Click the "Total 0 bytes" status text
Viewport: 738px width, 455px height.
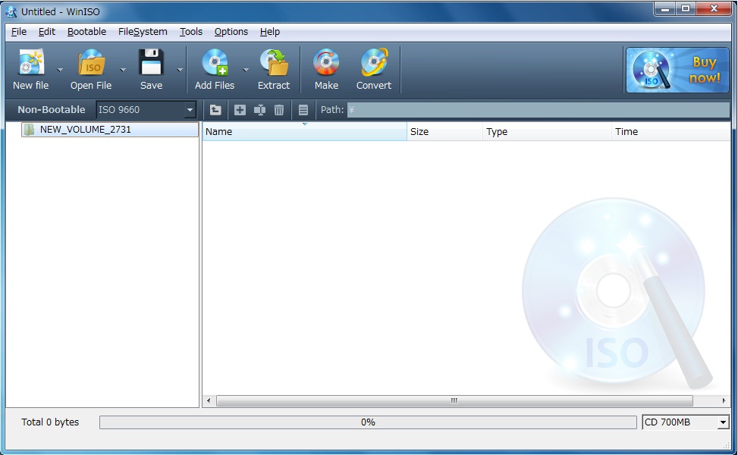(x=50, y=422)
